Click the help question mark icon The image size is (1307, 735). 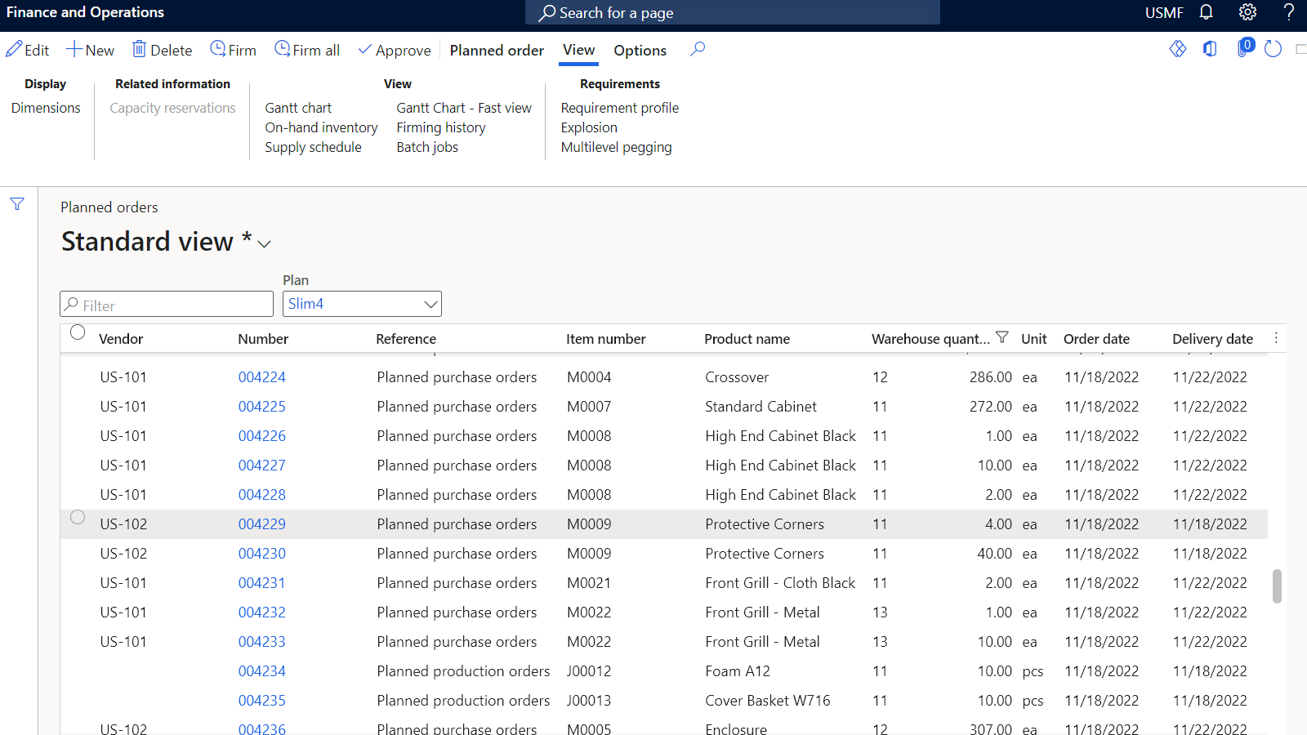[x=1288, y=12]
